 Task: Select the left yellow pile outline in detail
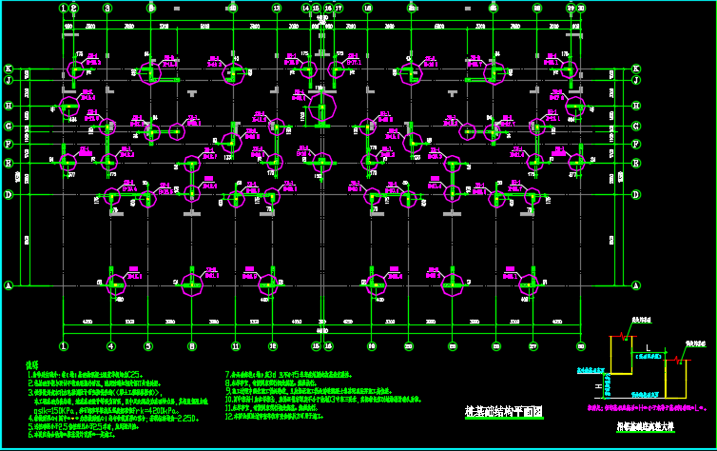coord(621,356)
